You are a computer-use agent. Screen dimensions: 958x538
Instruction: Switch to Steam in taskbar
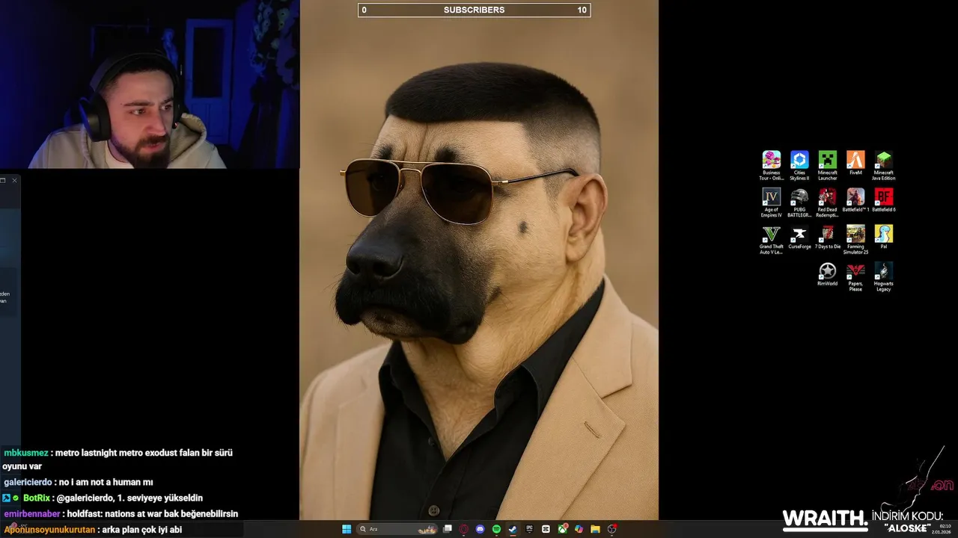tap(513, 529)
